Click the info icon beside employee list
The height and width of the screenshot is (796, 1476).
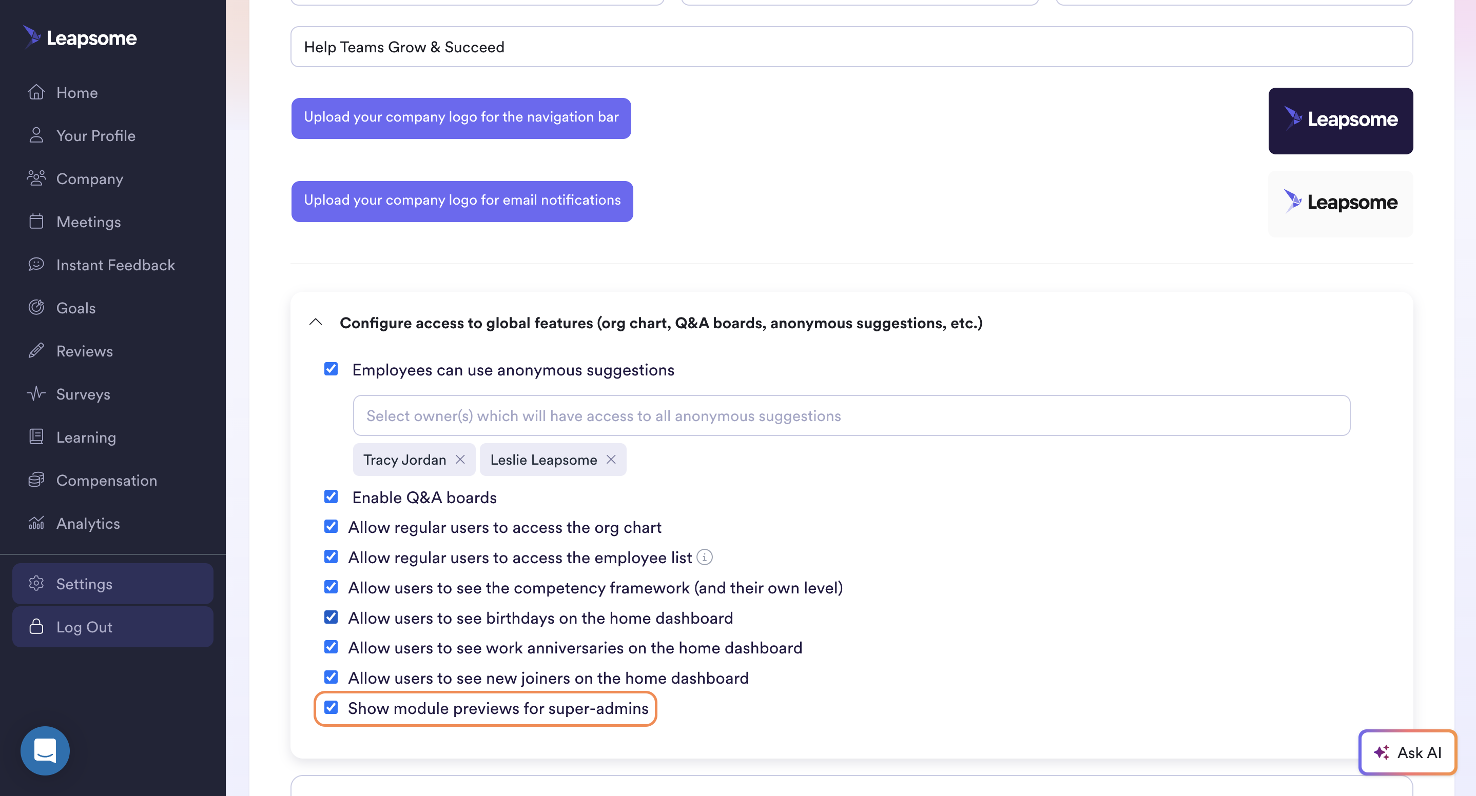pos(704,556)
